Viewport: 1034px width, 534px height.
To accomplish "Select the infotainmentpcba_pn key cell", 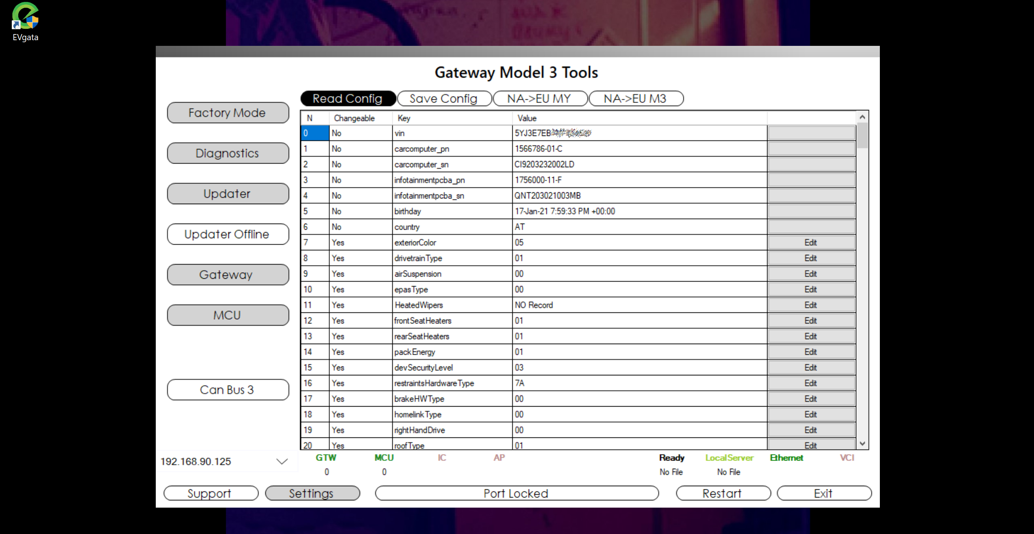I will point(452,180).
